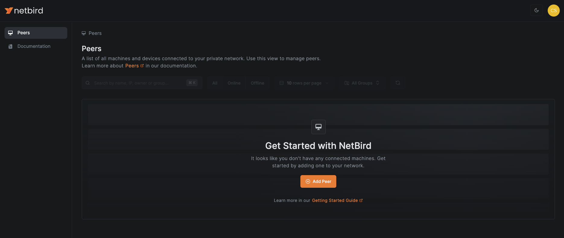The height and width of the screenshot is (238, 564).
Task: Click the monitor icon above Get Started
Action: click(318, 127)
